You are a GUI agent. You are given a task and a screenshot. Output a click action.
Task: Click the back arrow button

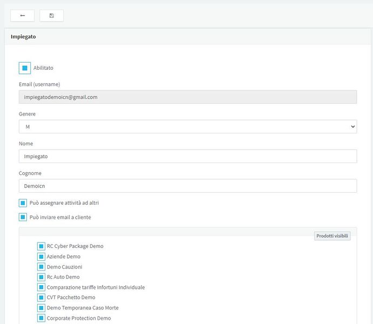click(x=22, y=16)
